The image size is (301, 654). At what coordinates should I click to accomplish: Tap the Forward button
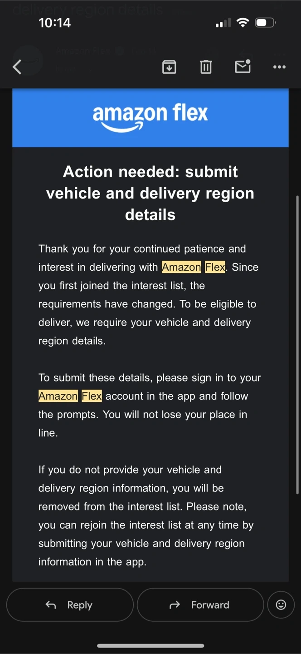tap(200, 604)
